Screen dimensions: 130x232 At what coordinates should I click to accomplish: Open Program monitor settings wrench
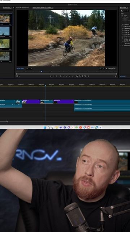tap(107, 69)
